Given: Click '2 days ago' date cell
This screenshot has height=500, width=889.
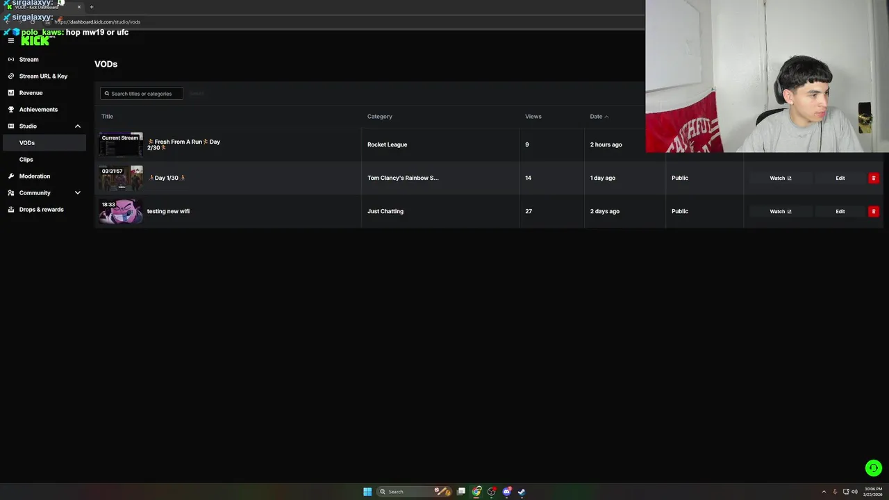Looking at the screenshot, I should [605, 211].
